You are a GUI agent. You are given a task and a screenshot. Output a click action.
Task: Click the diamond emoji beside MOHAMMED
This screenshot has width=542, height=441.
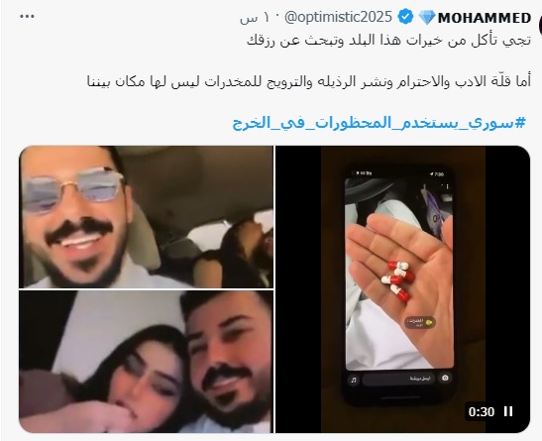pyautogui.click(x=427, y=17)
